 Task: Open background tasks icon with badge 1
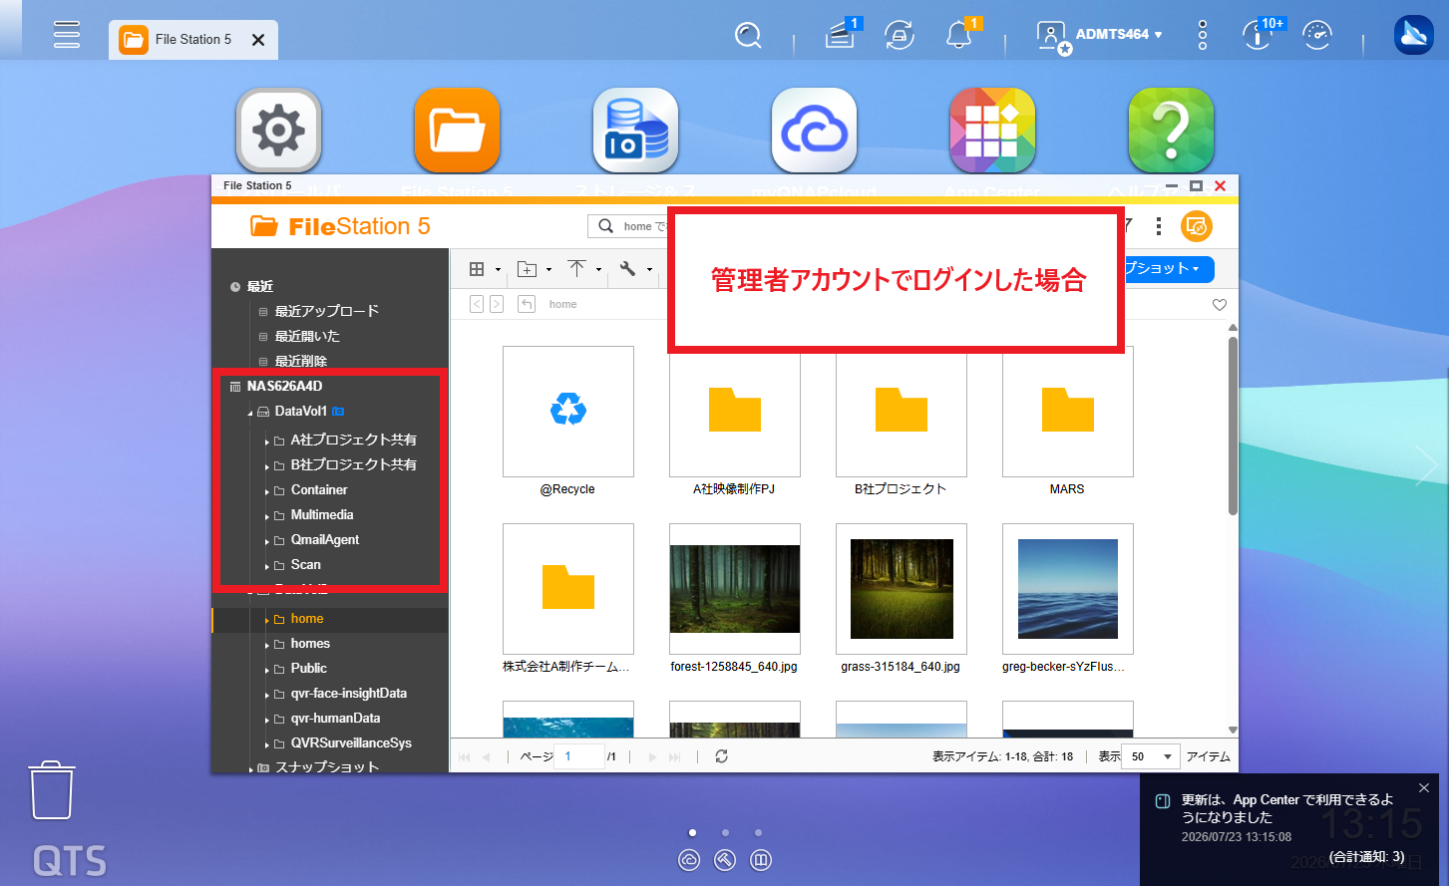pos(841,35)
